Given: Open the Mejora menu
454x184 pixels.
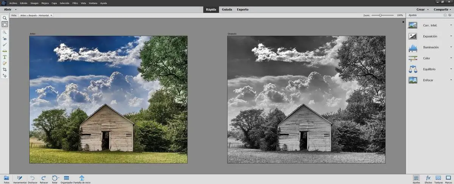Looking at the screenshot, I should pyautogui.click(x=45, y=3).
